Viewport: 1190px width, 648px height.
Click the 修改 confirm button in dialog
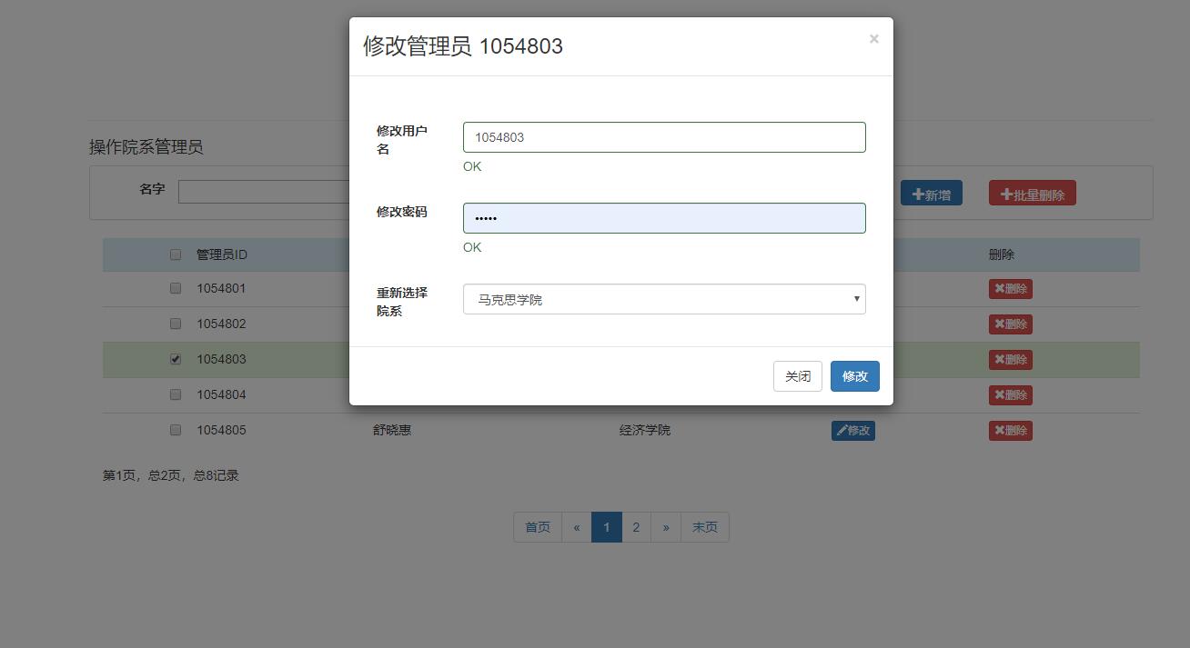(x=853, y=375)
